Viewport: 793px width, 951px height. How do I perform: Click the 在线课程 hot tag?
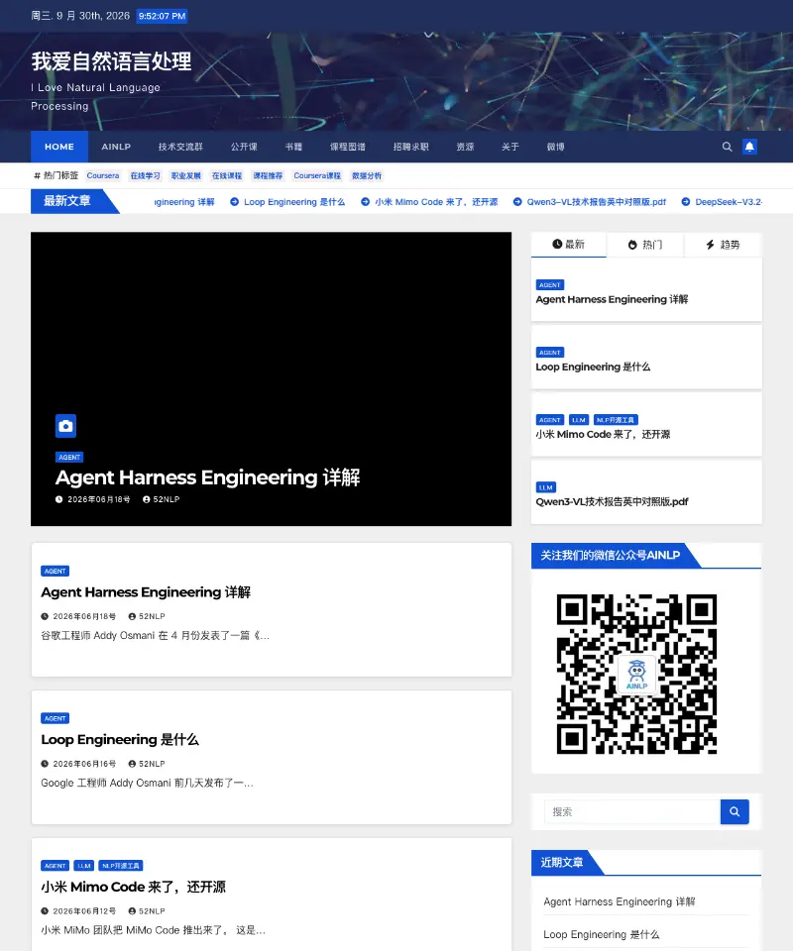coord(227,176)
